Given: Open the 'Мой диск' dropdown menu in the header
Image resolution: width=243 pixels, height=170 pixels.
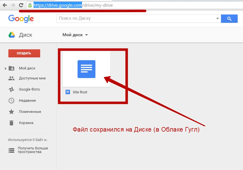Looking at the screenshot, I should (x=75, y=35).
